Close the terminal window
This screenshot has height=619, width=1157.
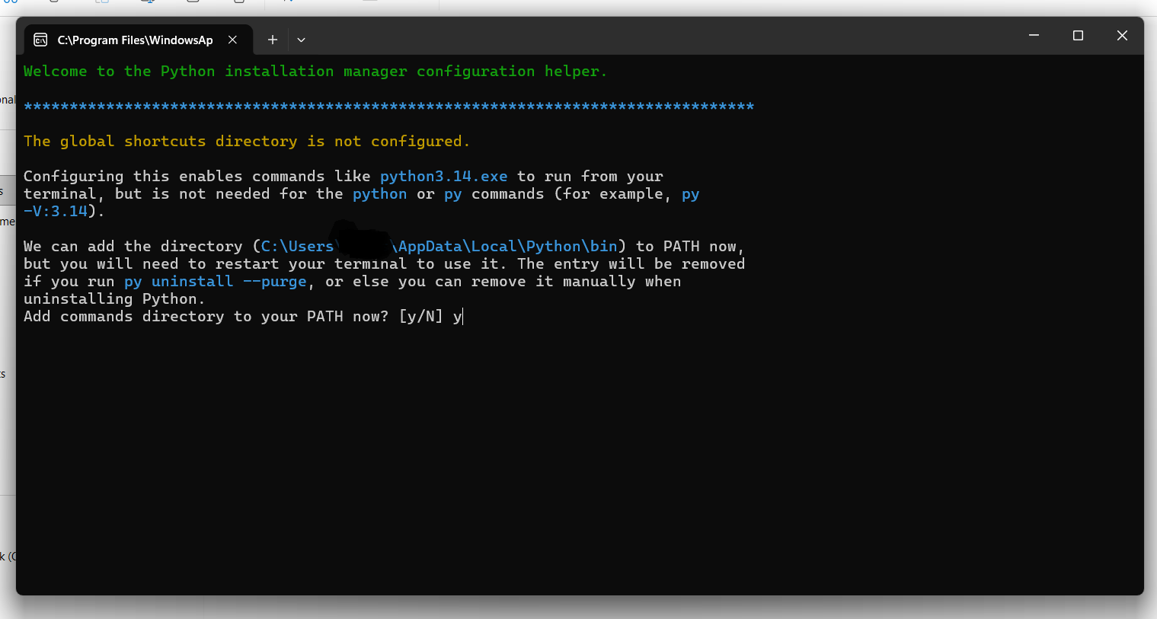point(1122,35)
